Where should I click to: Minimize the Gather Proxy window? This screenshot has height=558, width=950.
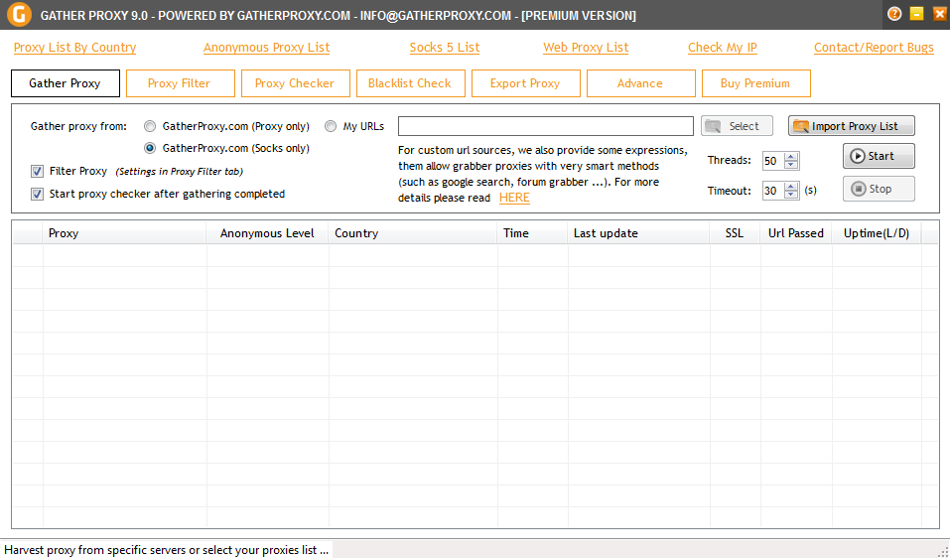point(916,13)
